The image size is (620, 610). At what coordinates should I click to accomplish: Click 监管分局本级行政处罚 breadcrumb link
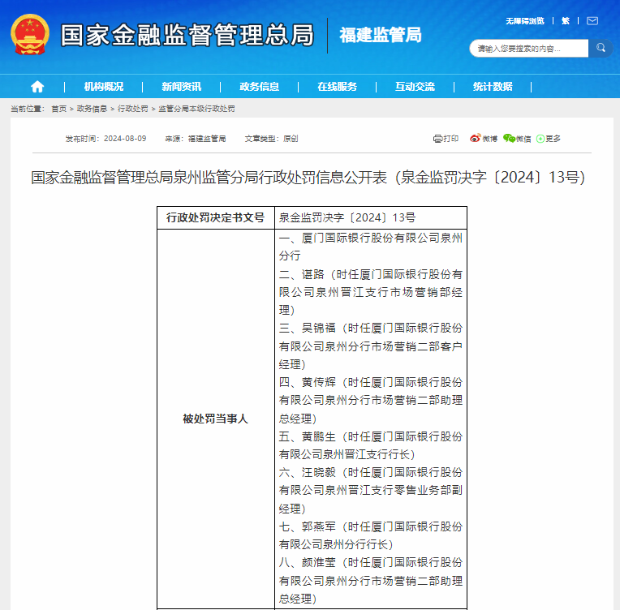(x=196, y=109)
